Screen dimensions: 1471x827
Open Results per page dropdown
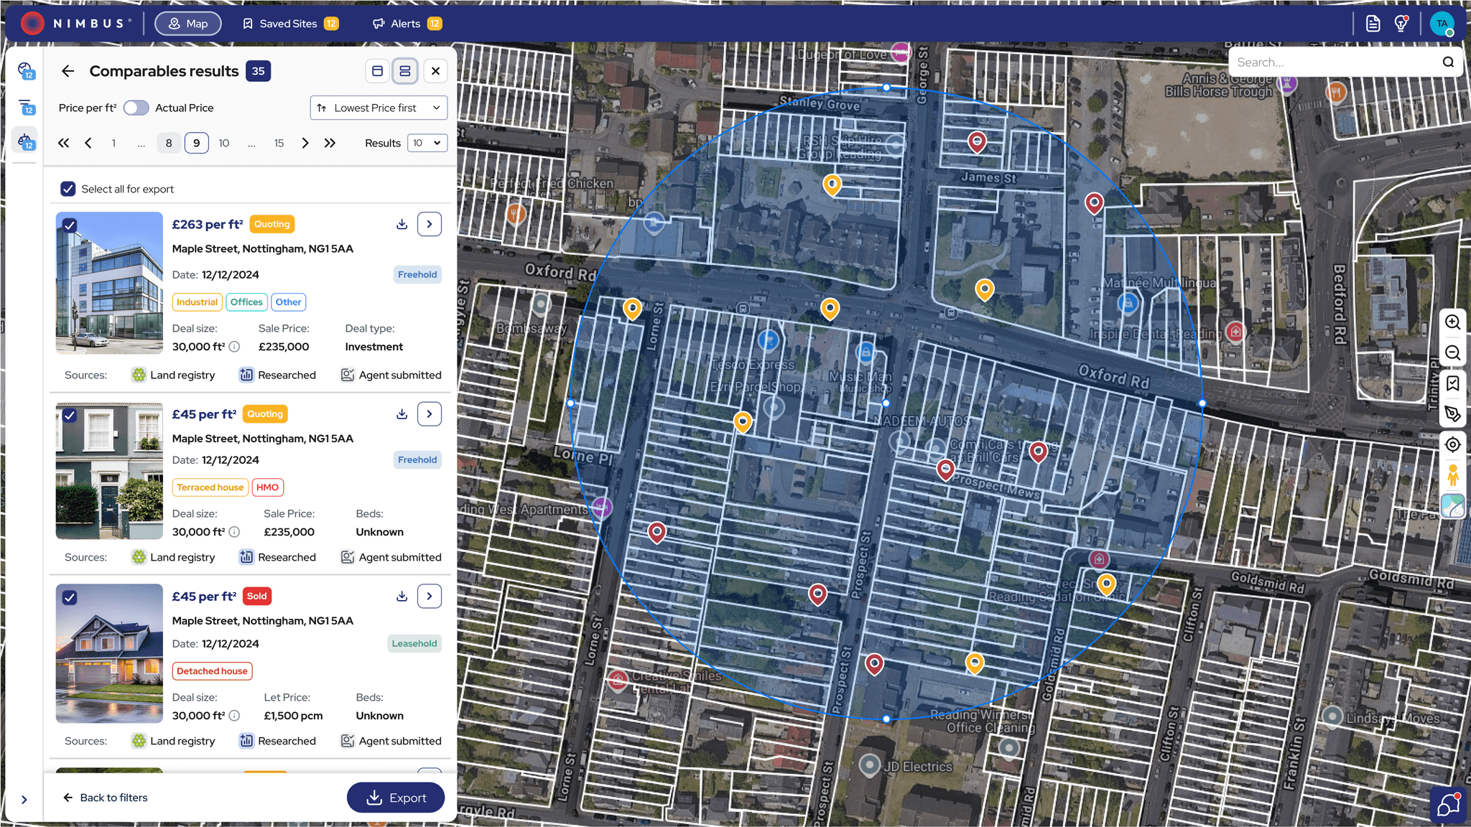tap(427, 143)
